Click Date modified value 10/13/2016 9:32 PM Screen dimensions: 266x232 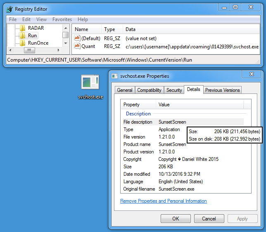coord(179,174)
